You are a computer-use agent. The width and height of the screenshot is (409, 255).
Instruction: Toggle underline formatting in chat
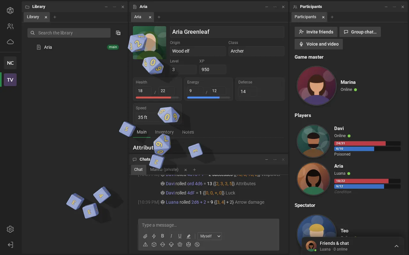pyautogui.click(x=180, y=236)
